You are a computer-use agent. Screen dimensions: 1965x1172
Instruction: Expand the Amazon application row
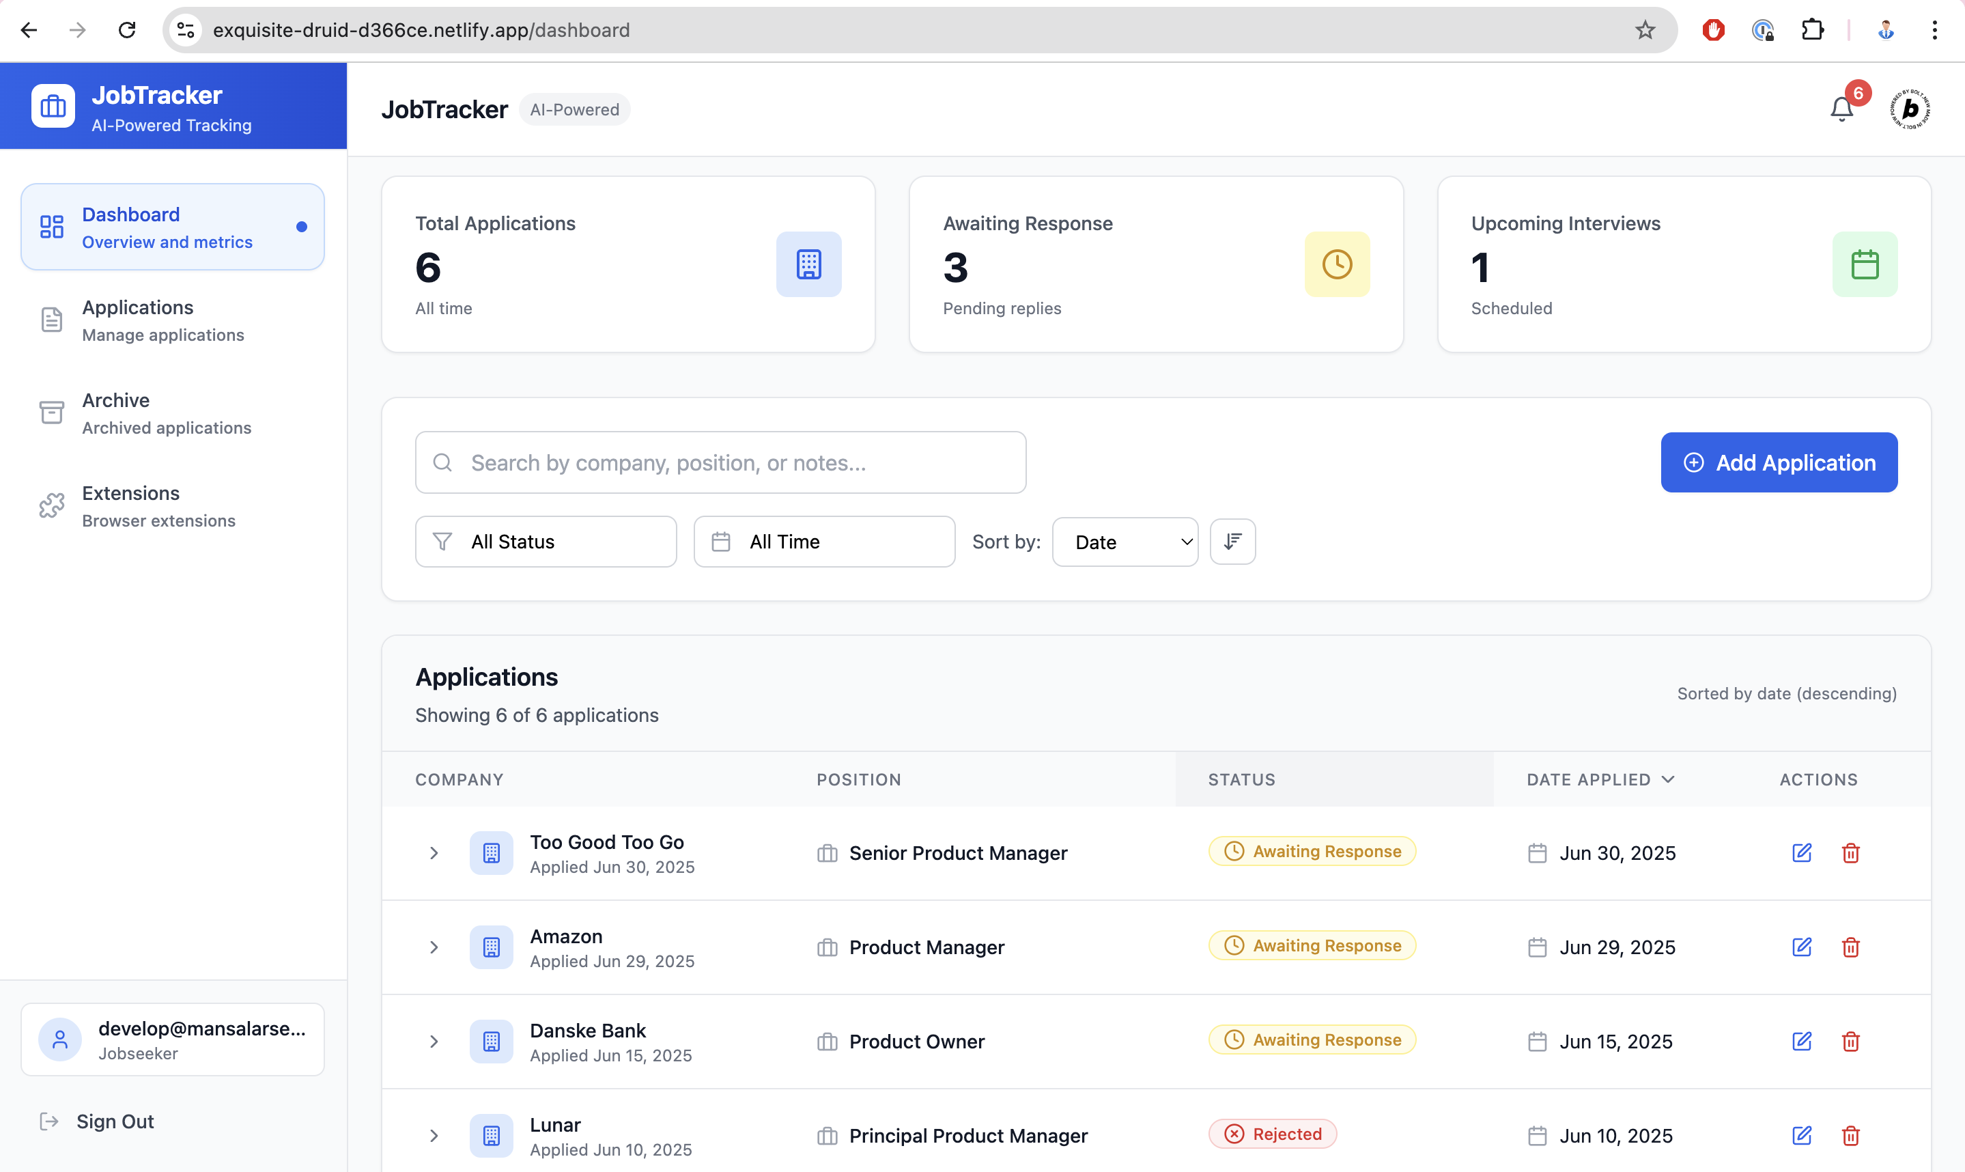coord(434,947)
